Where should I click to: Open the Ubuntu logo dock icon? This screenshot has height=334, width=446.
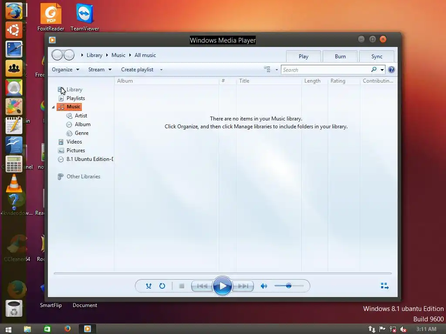pos(14,30)
